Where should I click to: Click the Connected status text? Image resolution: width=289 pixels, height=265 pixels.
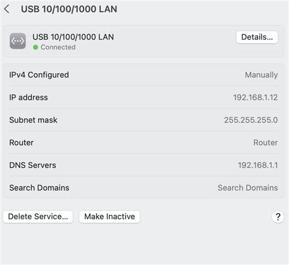tap(58, 47)
